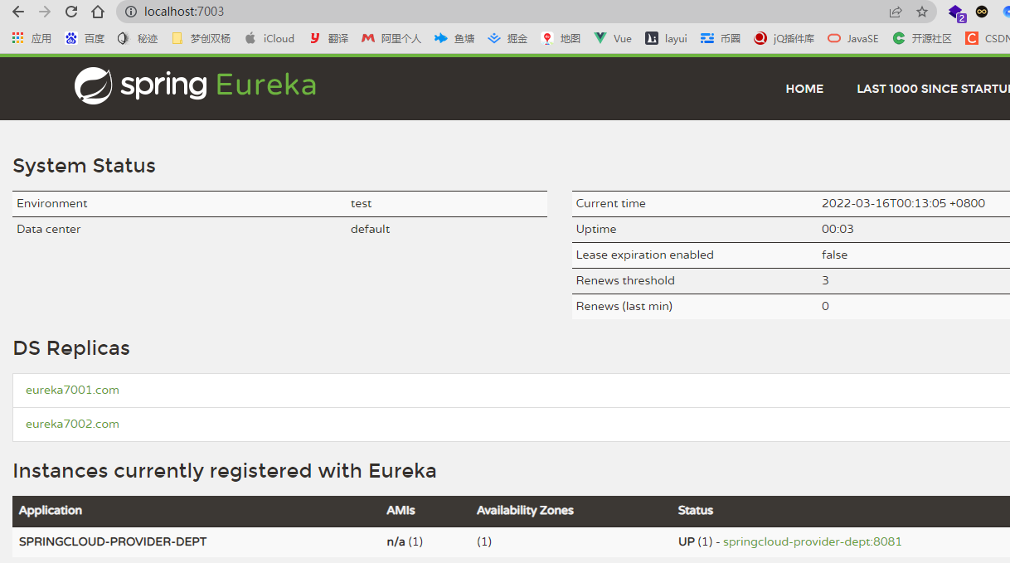Open the iCloud bookmark
Image resolution: width=1010 pixels, height=563 pixels.
click(x=269, y=38)
